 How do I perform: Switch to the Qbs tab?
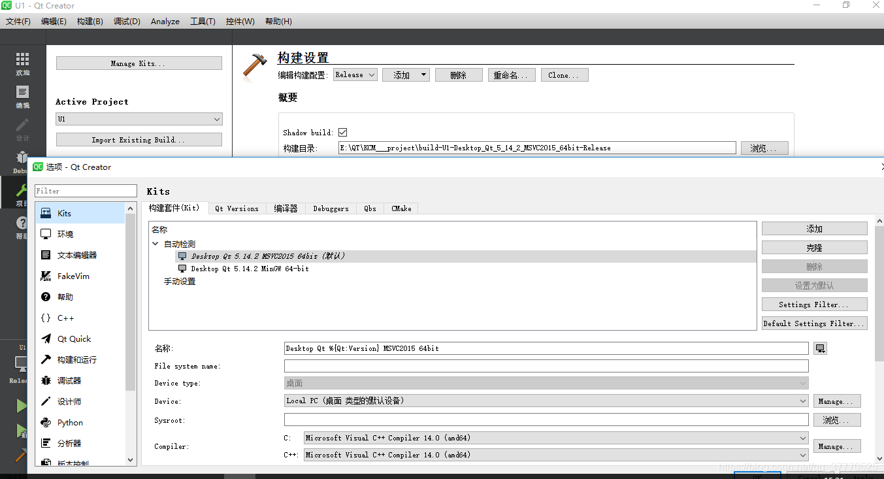tap(370, 208)
